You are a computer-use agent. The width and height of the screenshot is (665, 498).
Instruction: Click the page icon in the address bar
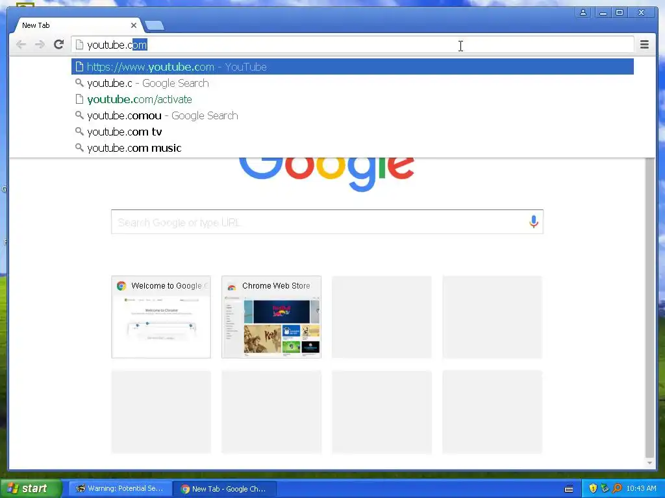pos(79,45)
